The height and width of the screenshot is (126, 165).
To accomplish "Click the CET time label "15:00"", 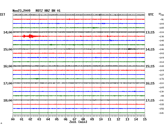I will pos(8,49).
